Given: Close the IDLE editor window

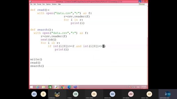Looking at the screenshot, I should (146, 1).
